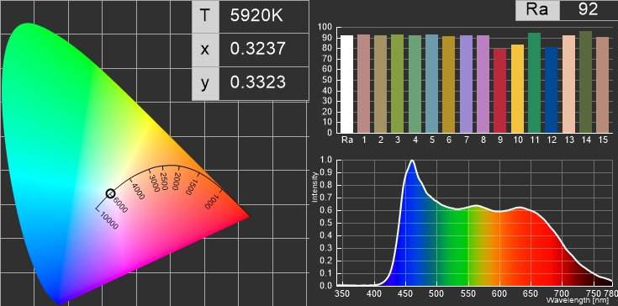
Task: Click the green bar number 11
Action: tap(535, 83)
